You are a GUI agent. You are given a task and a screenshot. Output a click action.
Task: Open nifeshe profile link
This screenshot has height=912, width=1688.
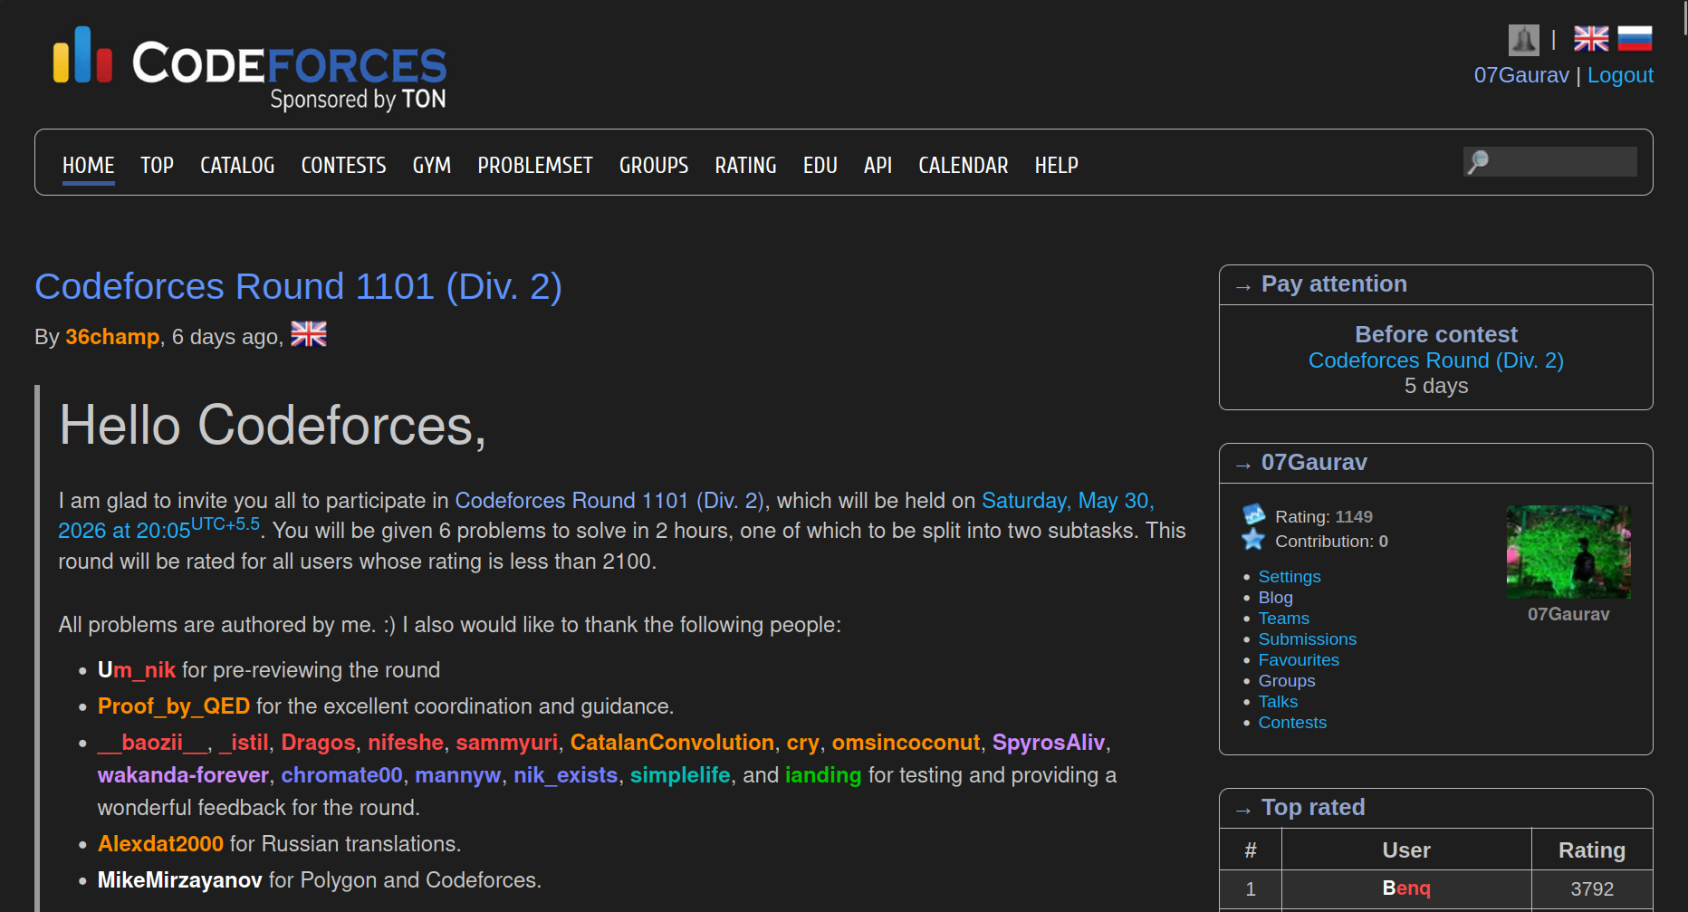tap(406, 743)
